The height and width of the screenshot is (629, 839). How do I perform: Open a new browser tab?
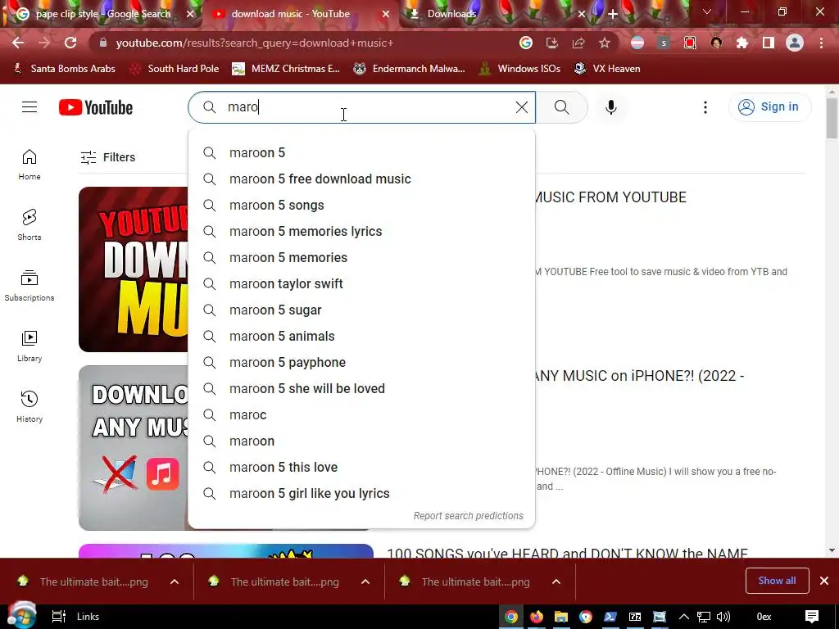(x=613, y=14)
